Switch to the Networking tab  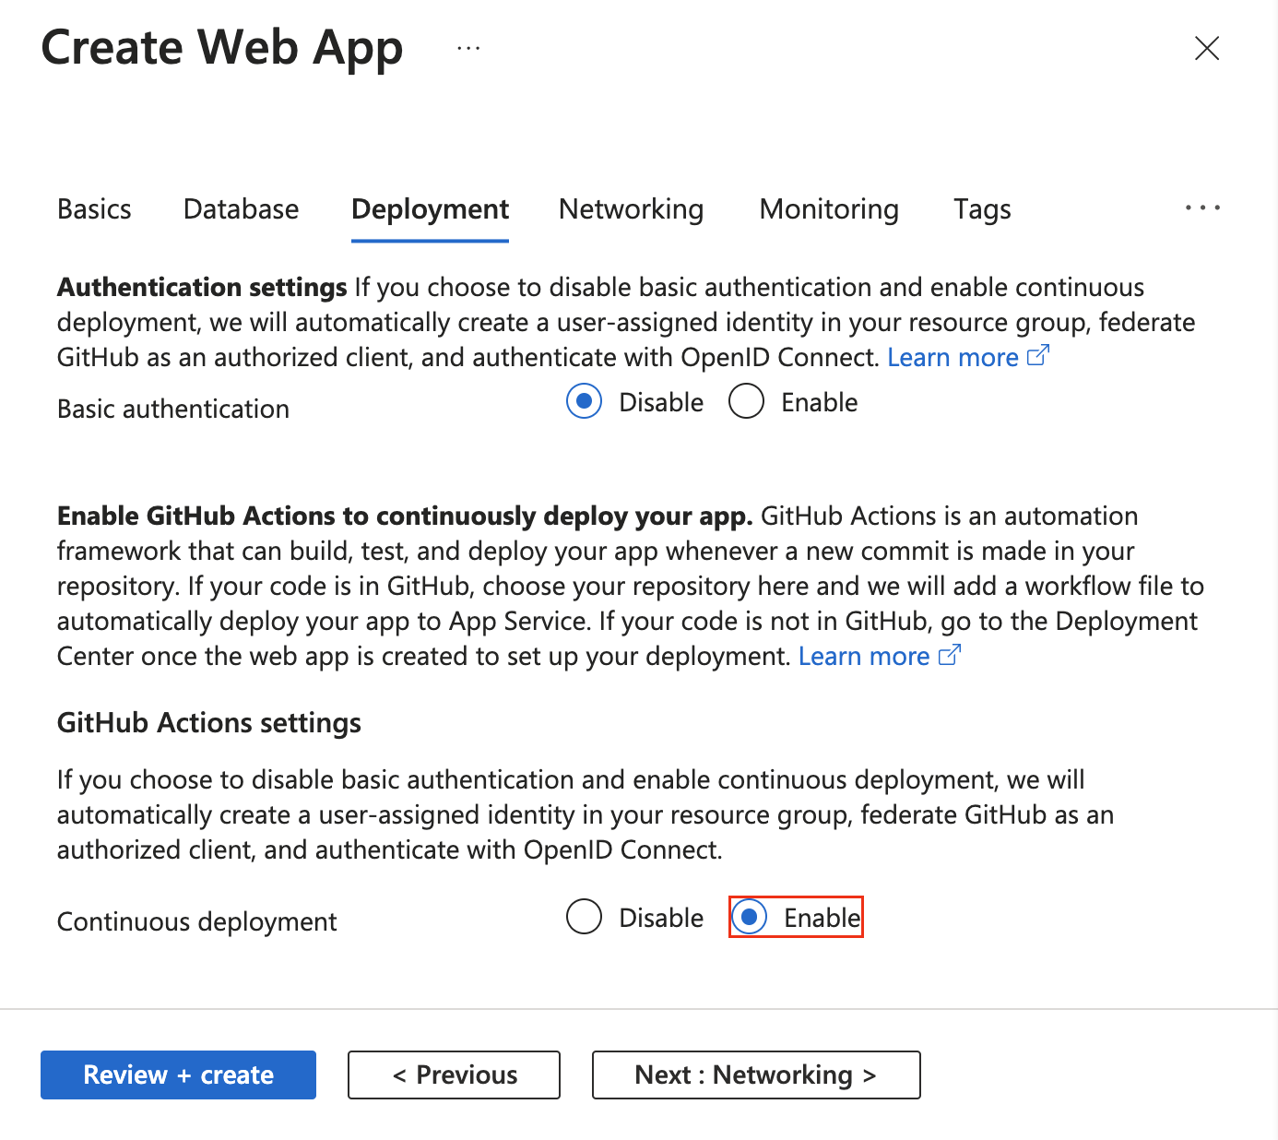click(x=631, y=209)
